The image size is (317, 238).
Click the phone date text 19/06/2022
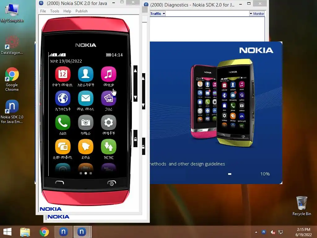pos(71,61)
